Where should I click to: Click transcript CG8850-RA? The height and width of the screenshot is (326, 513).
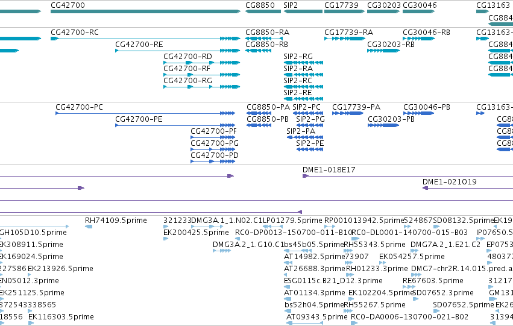(263, 39)
